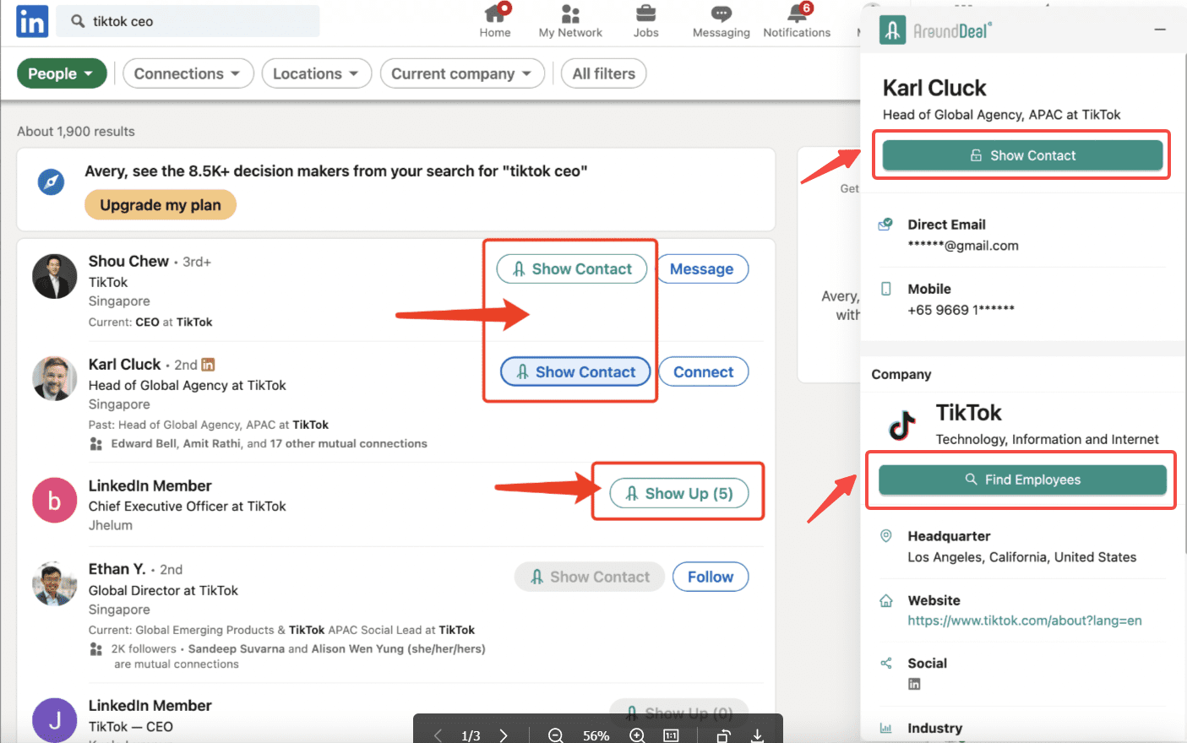The image size is (1187, 743).
Task: Open LinkedIn social icon in company panel
Action: click(x=914, y=684)
